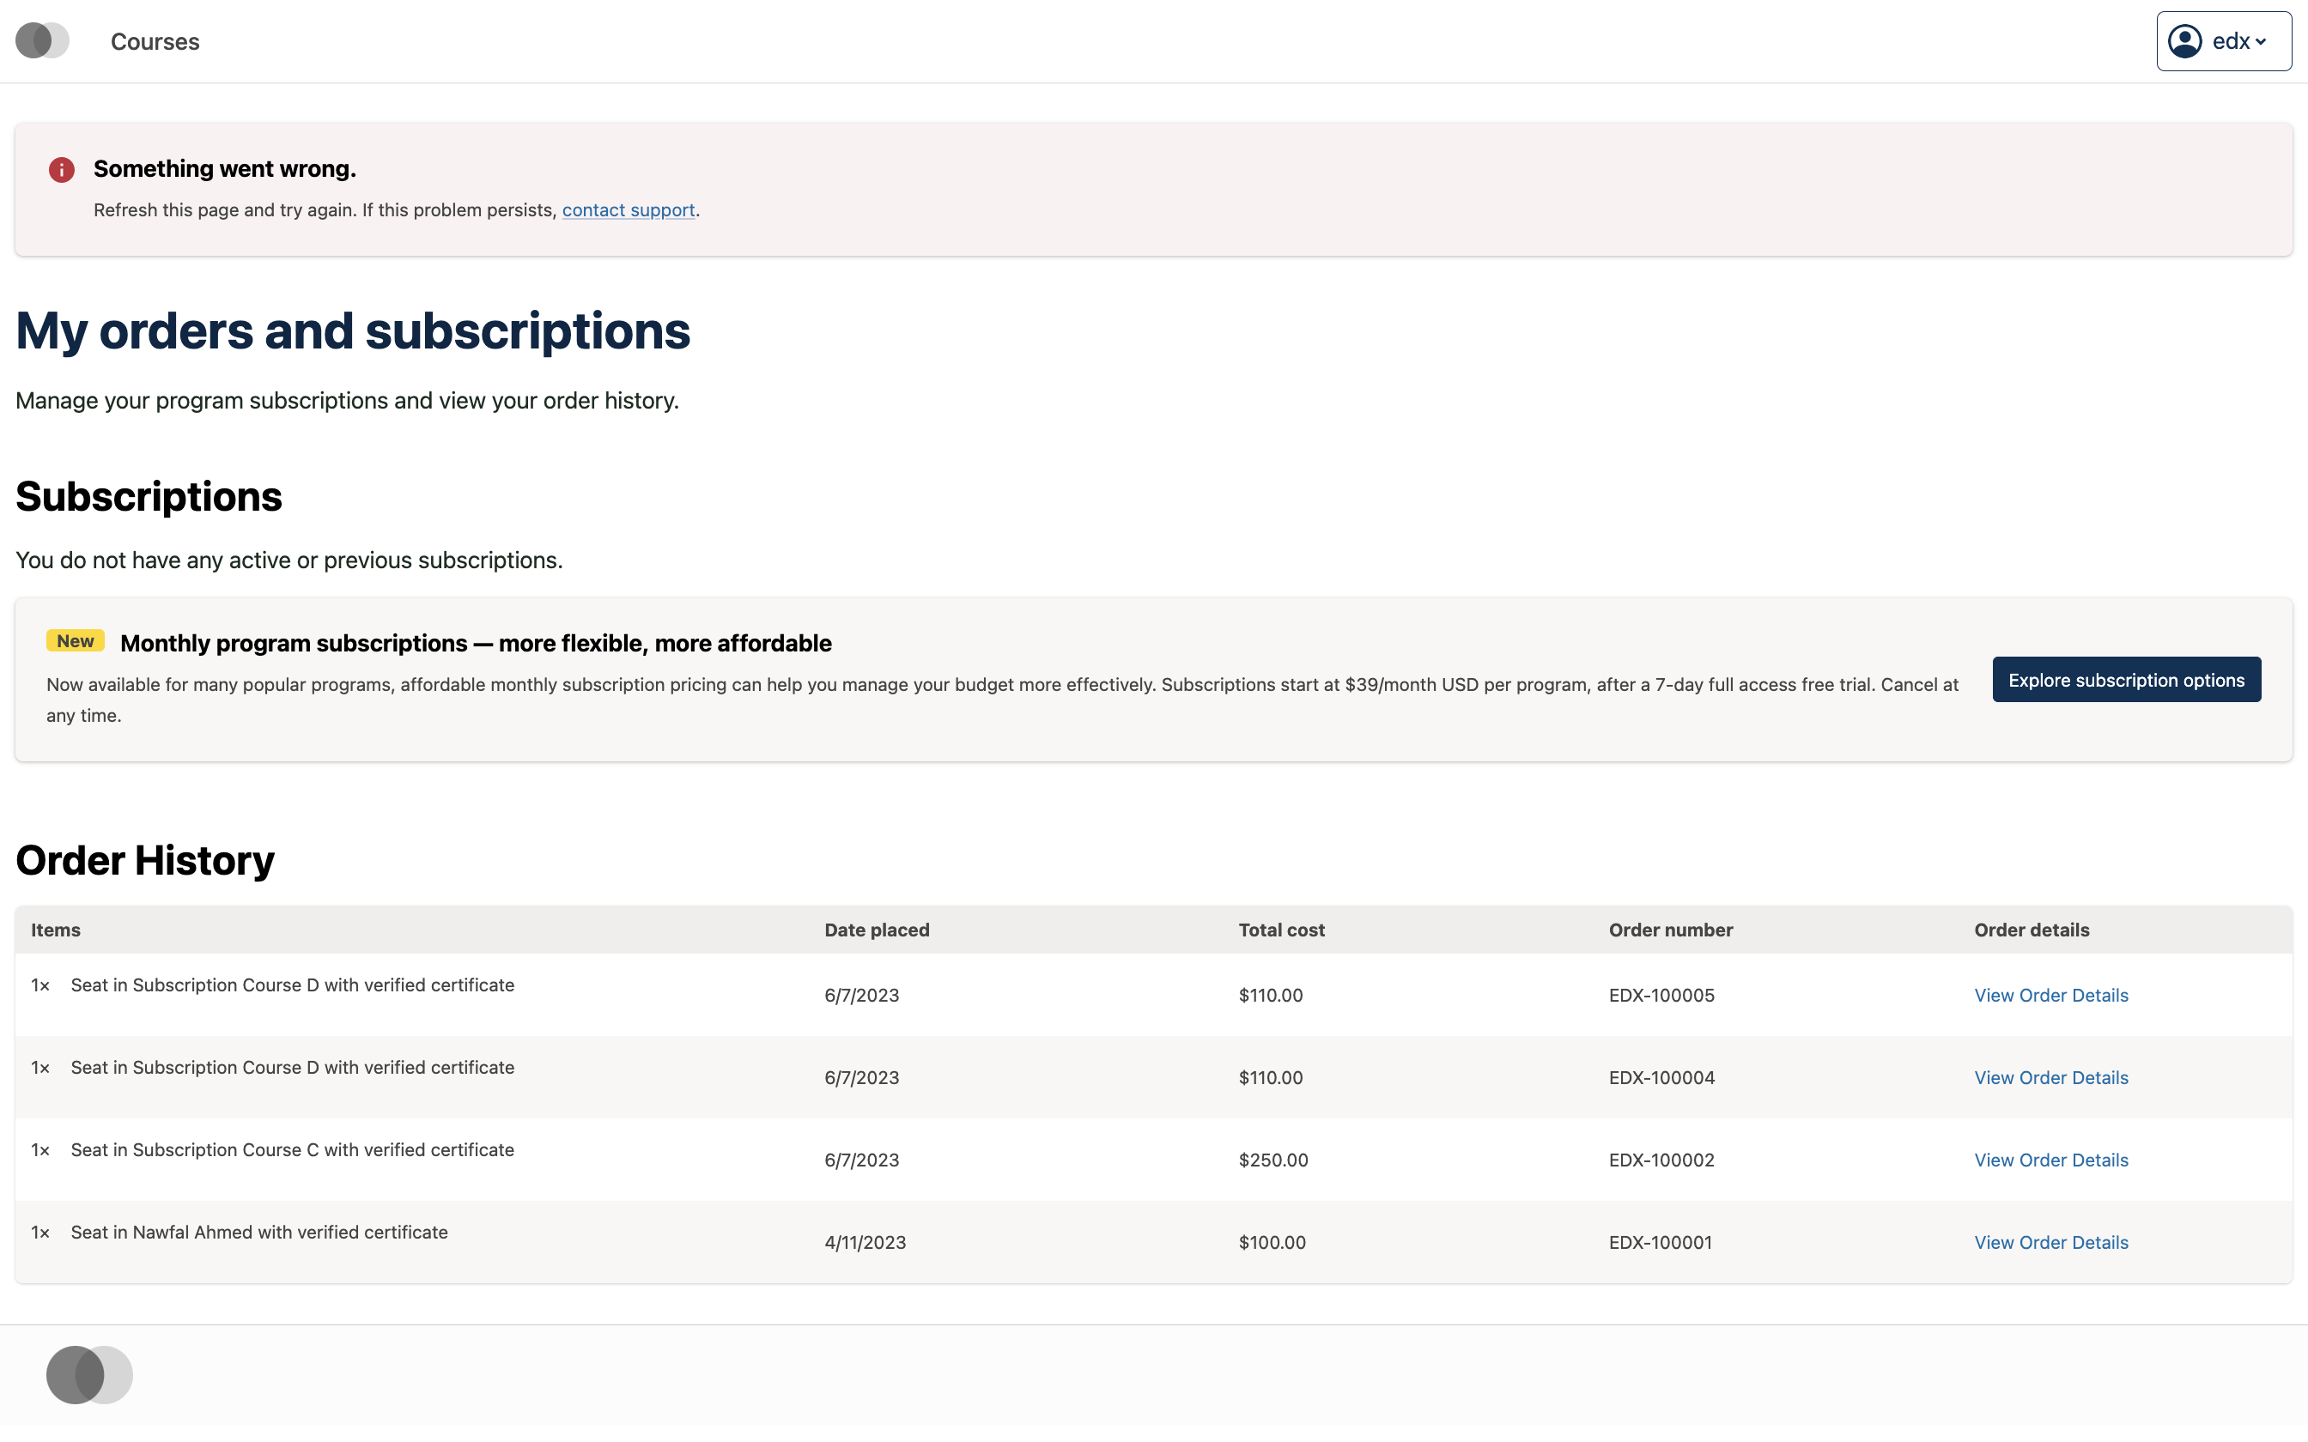Viewport: 2308px width, 1442px height.
Task: Click date 6/7/2023 for order EDX-100004
Action: tap(862, 1078)
